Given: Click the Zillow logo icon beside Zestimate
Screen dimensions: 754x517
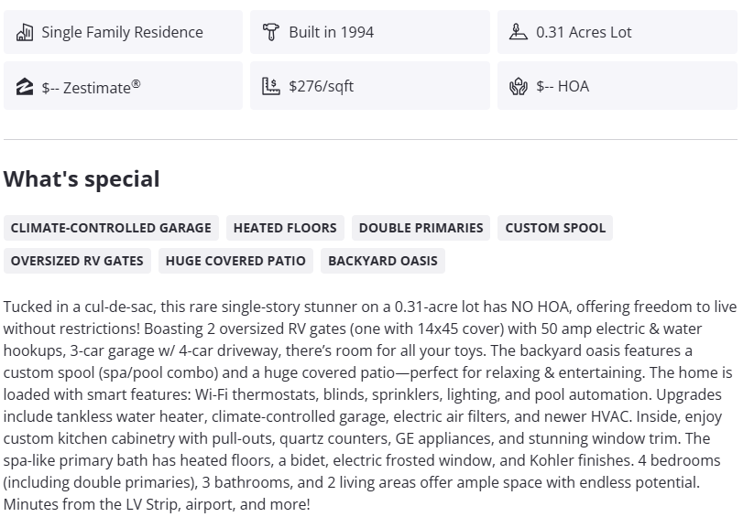Looking at the screenshot, I should tap(25, 87).
